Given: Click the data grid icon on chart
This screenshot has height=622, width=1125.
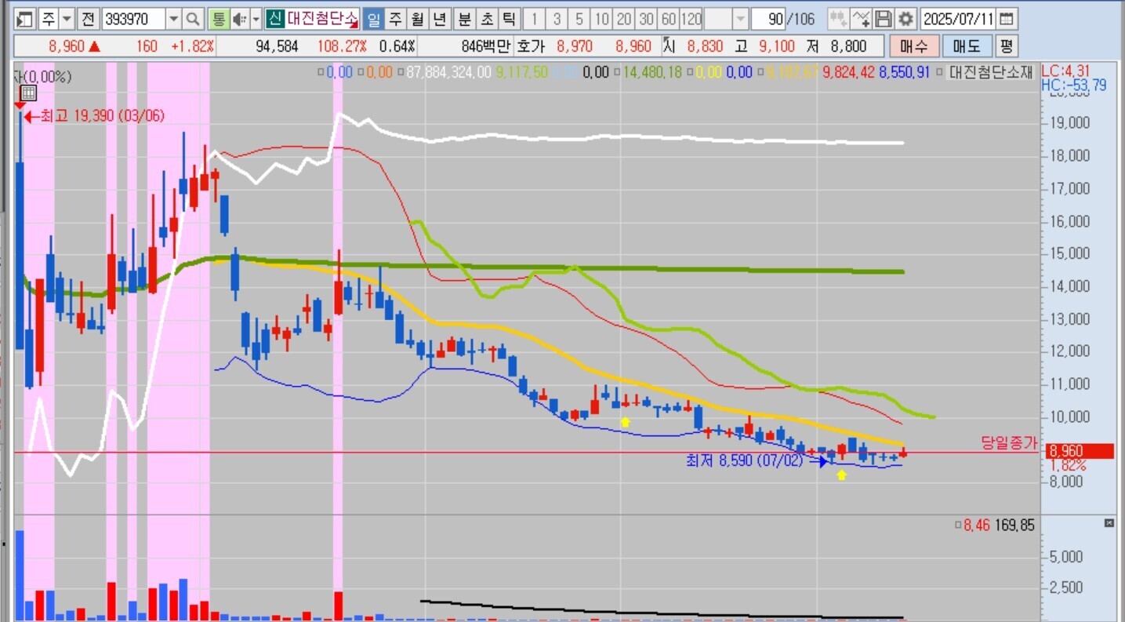Looking at the screenshot, I should point(27,93).
